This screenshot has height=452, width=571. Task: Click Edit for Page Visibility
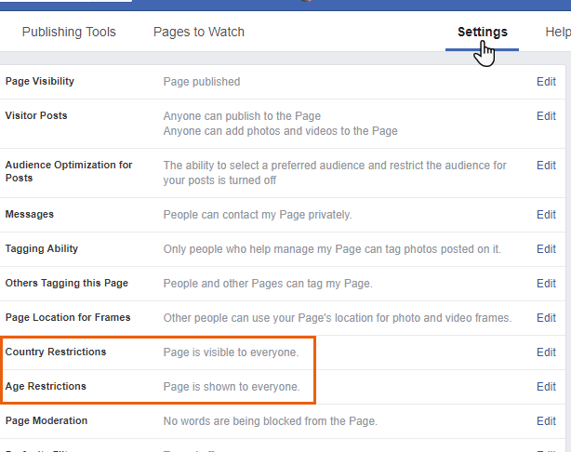[546, 82]
